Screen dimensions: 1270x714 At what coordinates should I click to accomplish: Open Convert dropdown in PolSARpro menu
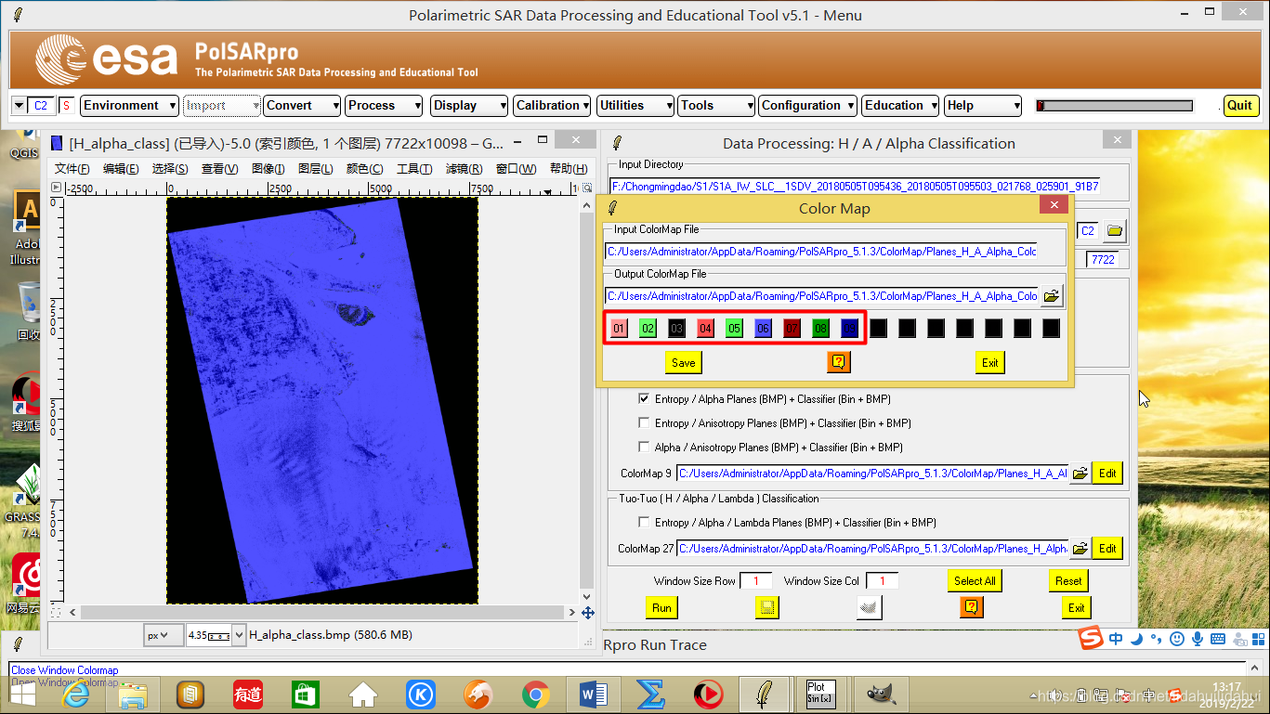[x=302, y=106]
